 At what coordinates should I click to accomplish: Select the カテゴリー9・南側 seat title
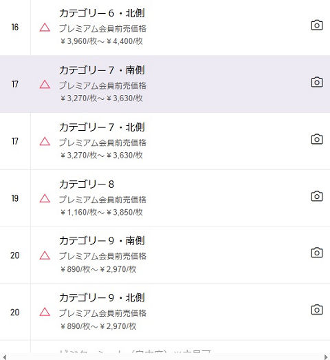(x=102, y=241)
